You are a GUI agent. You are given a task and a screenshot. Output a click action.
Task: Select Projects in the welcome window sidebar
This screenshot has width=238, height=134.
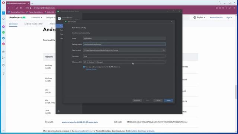[59, 26]
